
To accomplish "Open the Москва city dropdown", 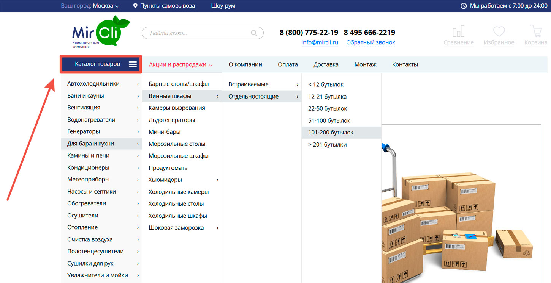I will pos(106,6).
